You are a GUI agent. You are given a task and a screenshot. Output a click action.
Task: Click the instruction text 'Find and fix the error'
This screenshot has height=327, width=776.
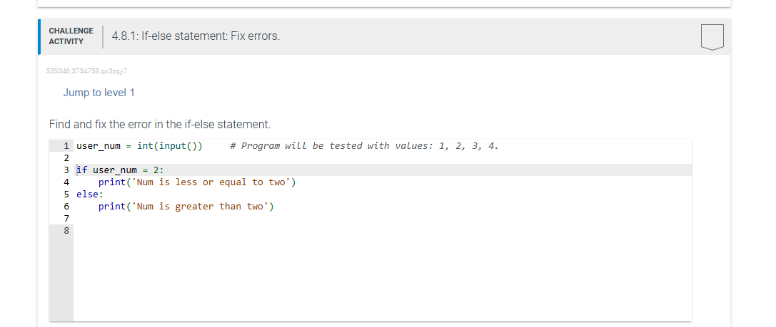coord(160,124)
